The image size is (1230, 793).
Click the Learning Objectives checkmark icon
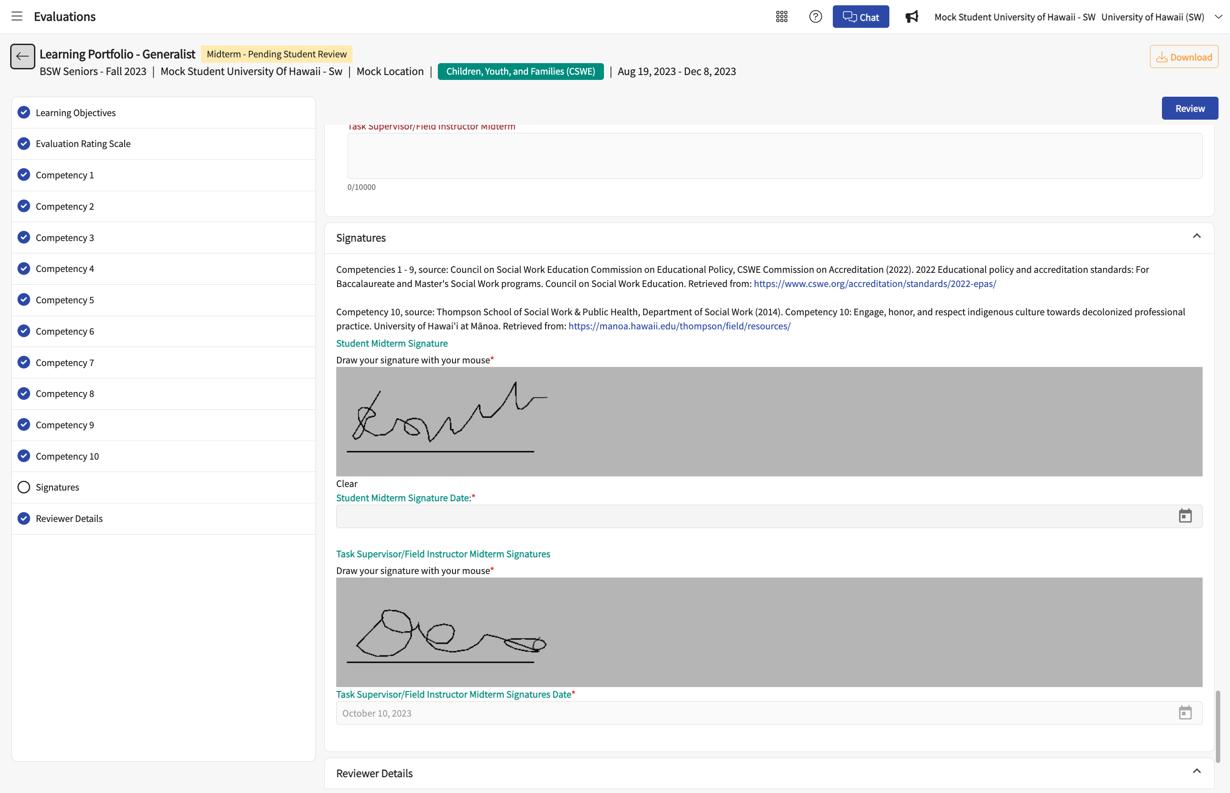[24, 112]
